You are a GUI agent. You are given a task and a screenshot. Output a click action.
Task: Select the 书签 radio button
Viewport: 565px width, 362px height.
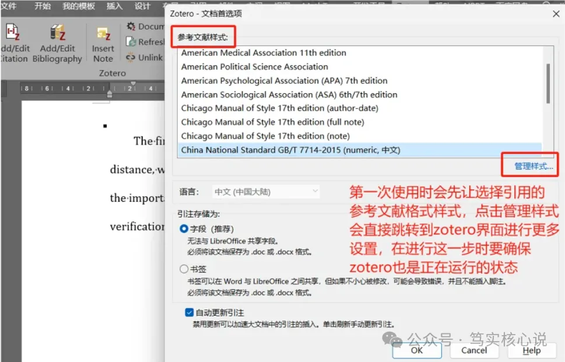click(x=184, y=269)
